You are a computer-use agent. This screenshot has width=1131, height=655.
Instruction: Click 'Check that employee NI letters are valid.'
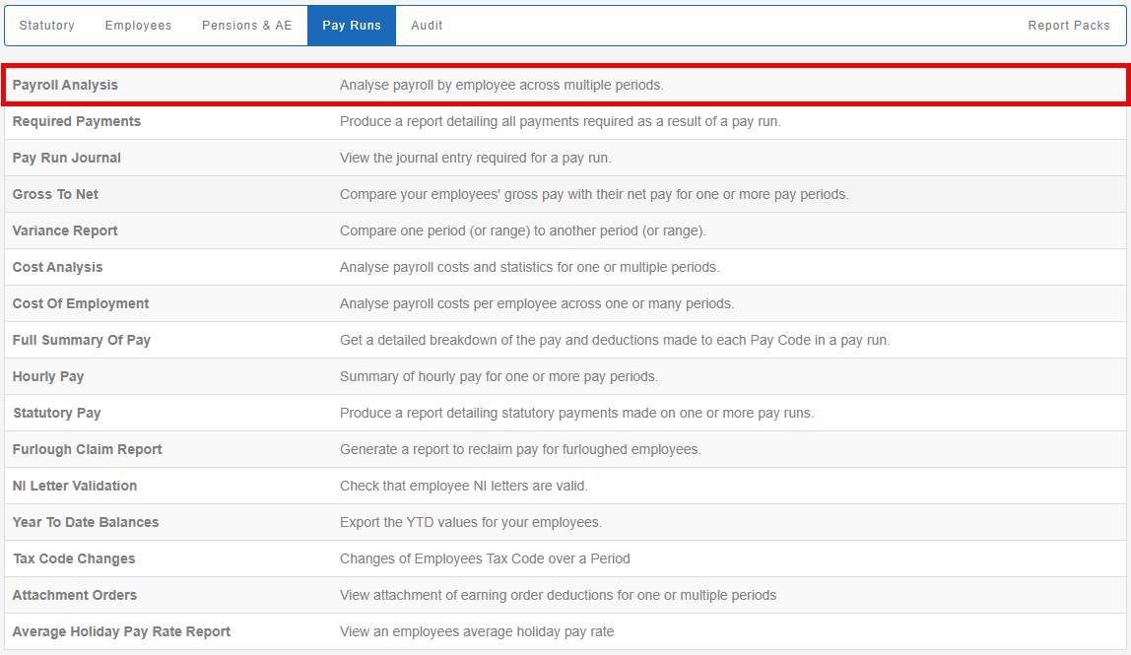[x=464, y=486]
